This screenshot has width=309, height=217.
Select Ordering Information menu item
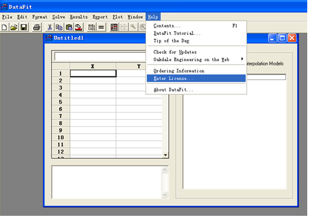click(196, 71)
